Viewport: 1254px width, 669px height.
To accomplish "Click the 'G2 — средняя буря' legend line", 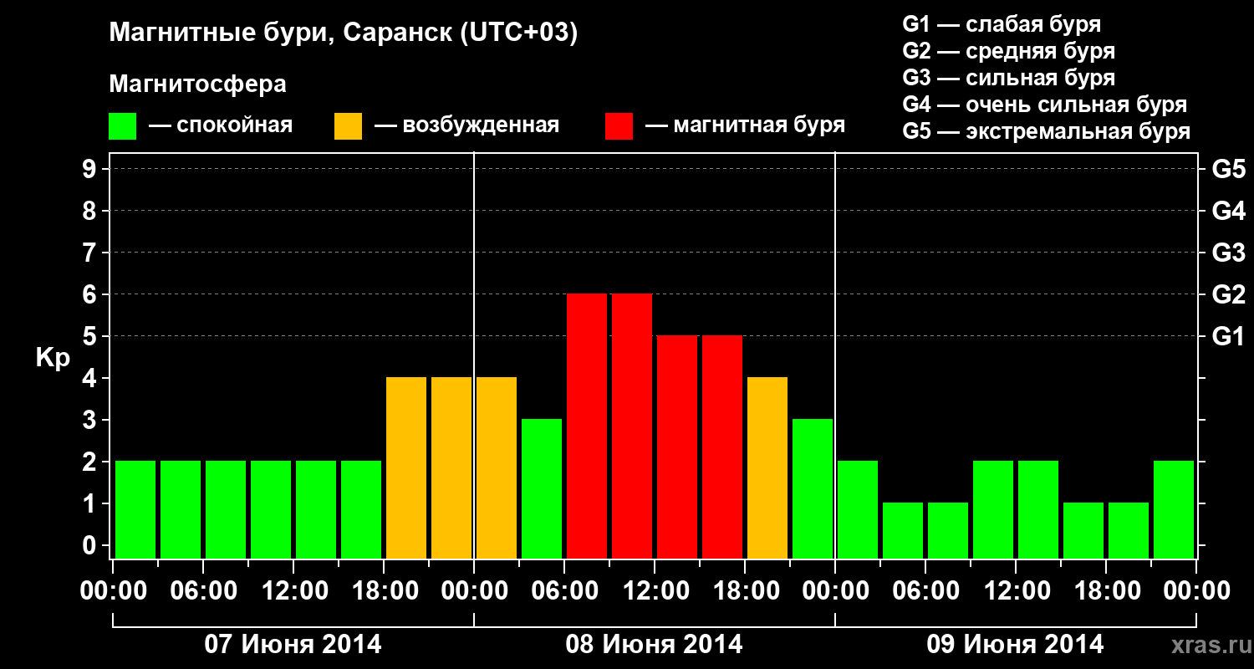I will [1008, 51].
